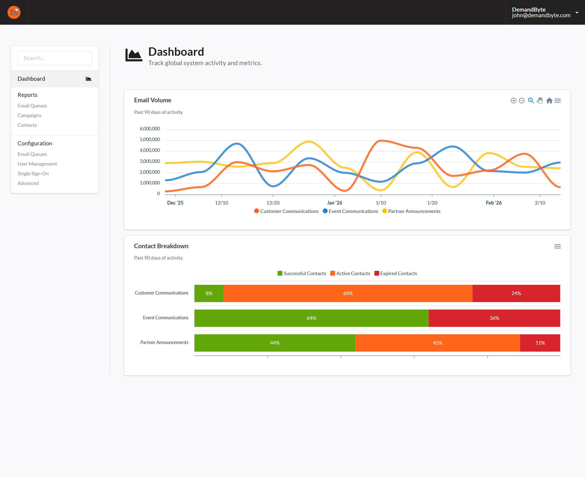The width and height of the screenshot is (585, 477).
Task: Activate the selection zoom magnifier tool
Action: tap(531, 101)
